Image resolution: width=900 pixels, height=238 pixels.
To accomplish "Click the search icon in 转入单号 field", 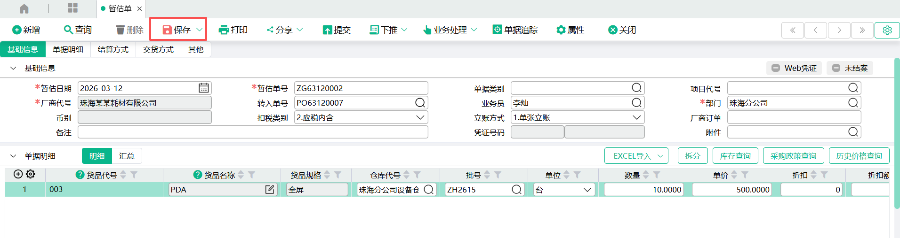I will point(420,103).
